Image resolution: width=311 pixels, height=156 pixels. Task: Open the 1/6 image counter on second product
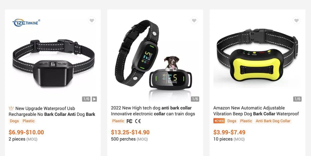195,99
